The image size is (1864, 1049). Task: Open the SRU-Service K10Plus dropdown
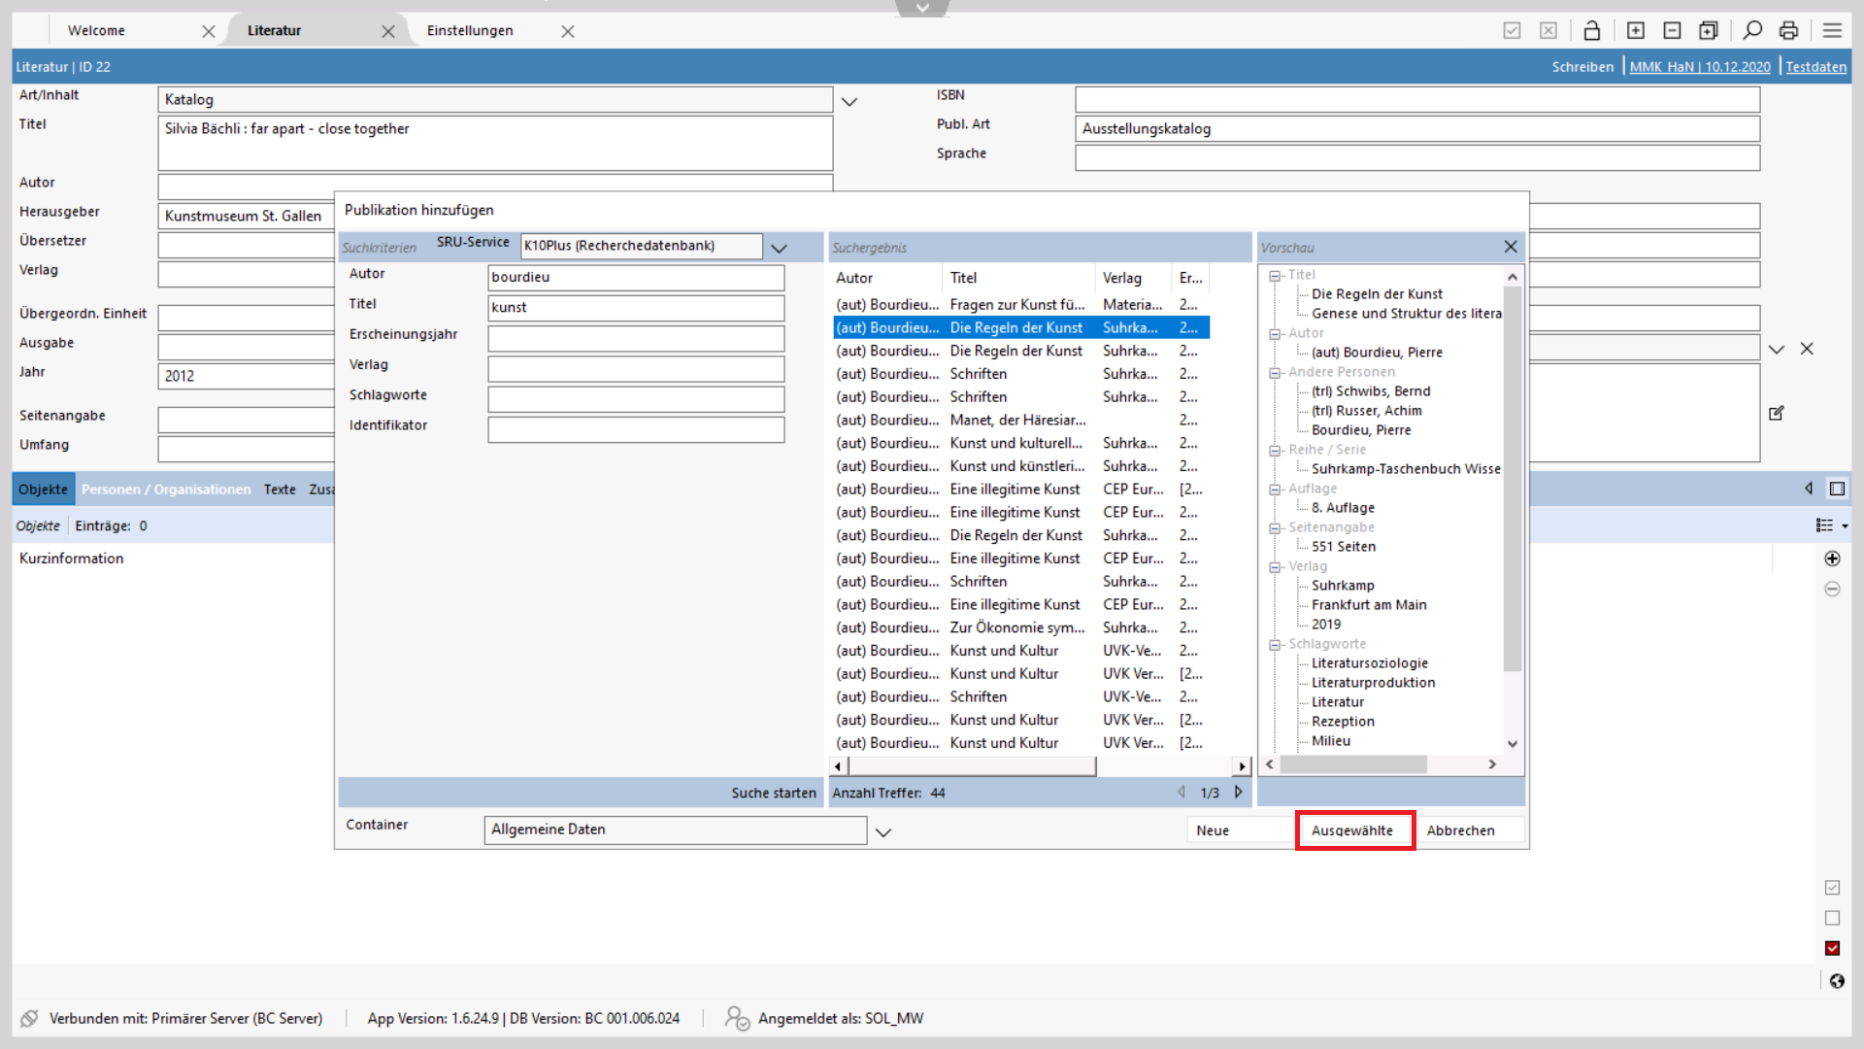click(x=779, y=248)
